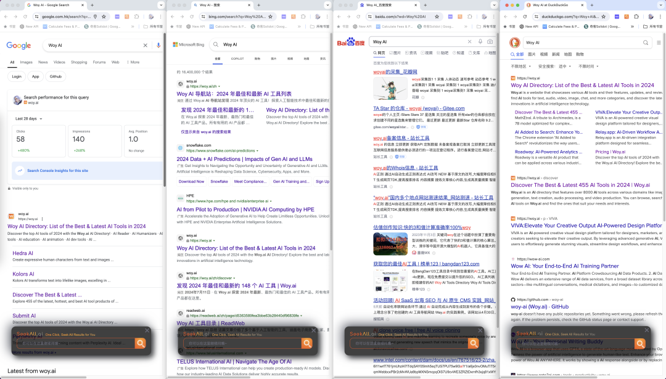Expand bookmarks overflow chevron in the Bing window
This screenshot has width=666, height=379.
[x=299, y=26]
